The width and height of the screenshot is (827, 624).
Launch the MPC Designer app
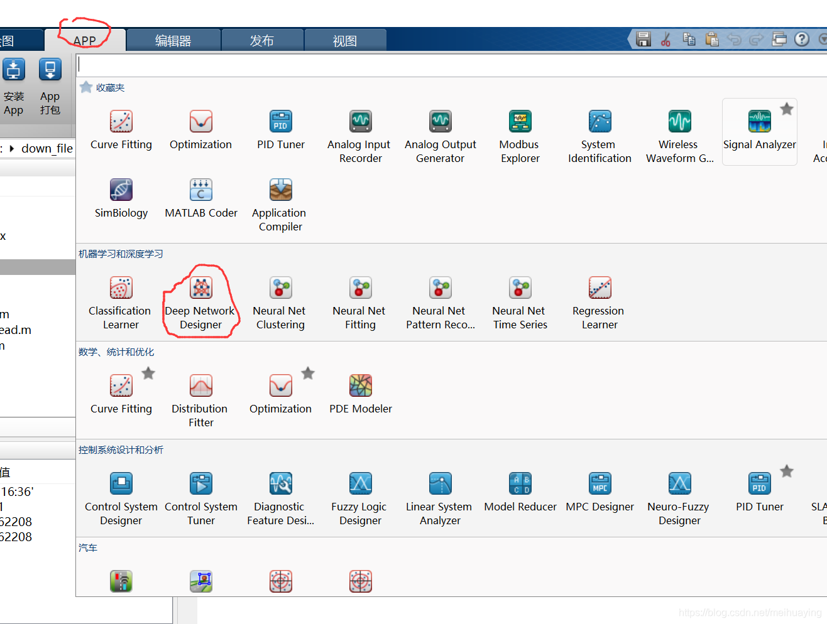[600, 493]
